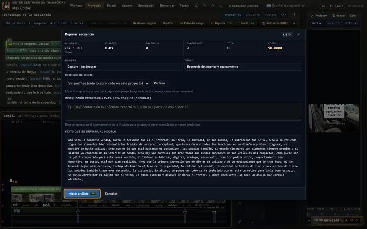Click Iniciar análisis button
367x229 pixels.
[82, 194]
